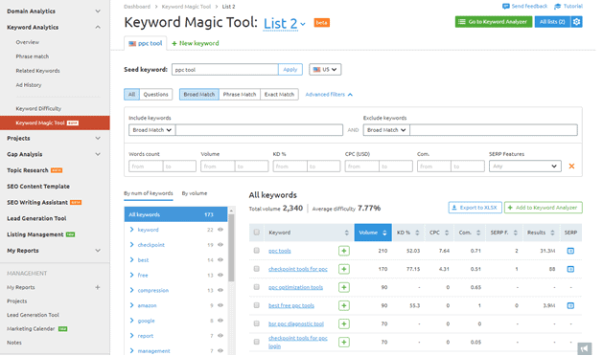The width and height of the screenshot is (603, 356).
Task: Open Topic Research in sidebar
Action: point(27,170)
